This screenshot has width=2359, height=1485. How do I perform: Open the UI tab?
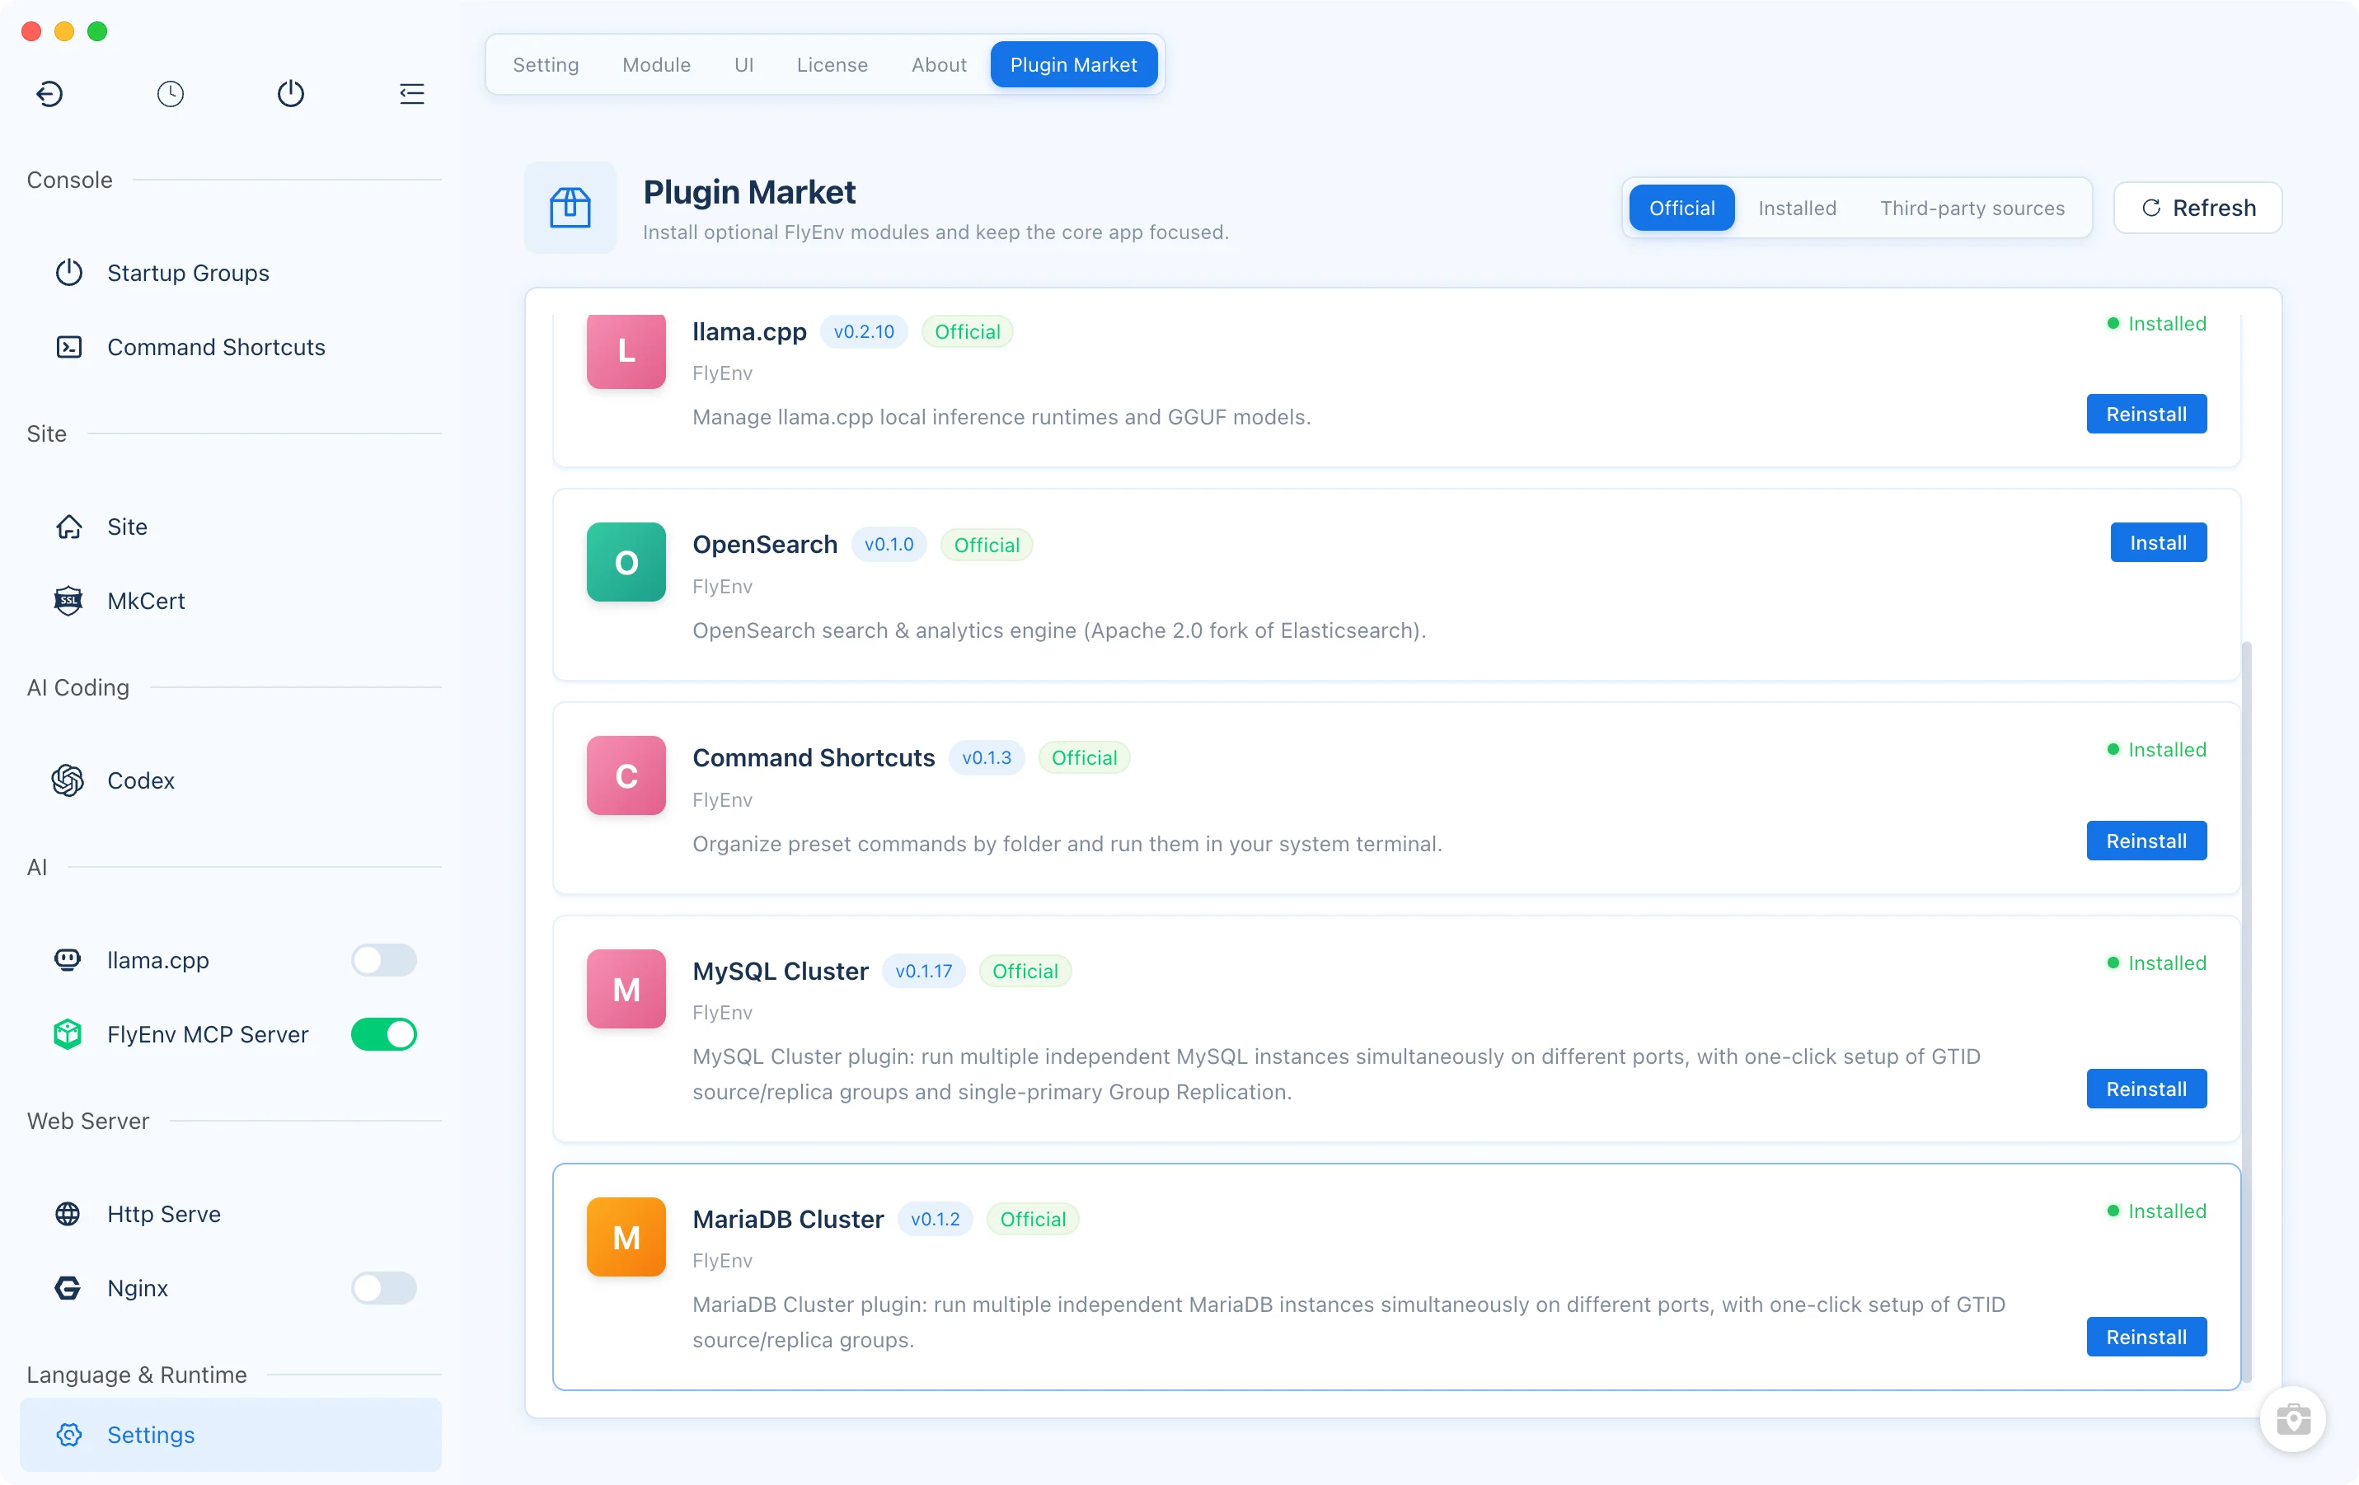click(x=743, y=64)
